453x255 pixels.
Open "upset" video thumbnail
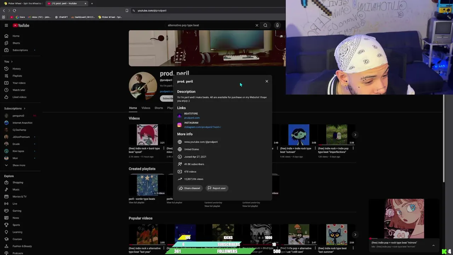pos(147,135)
